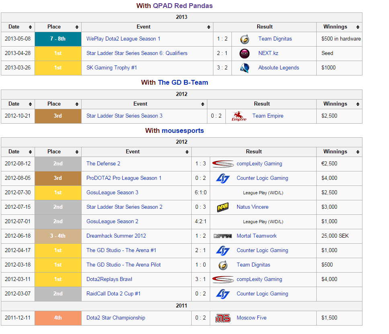Open Counter Logic Gaming link in RaidCall row
Screen dimensions: 389x334
pyautogui.click(x=262, y=294)
